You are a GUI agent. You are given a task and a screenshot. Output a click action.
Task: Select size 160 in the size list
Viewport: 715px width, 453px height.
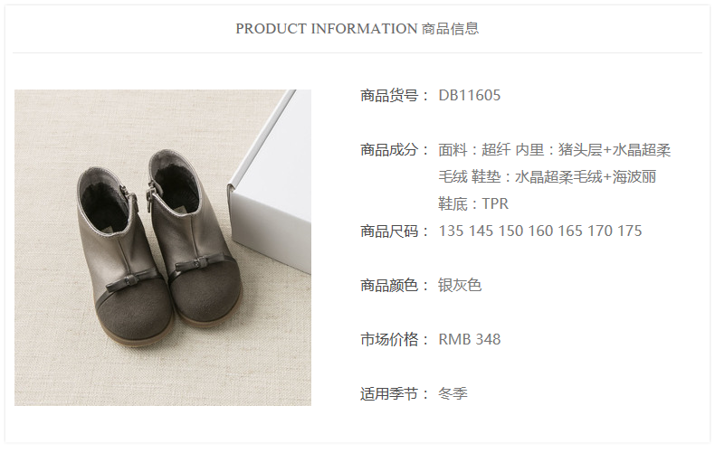pyautogui.click(x=540, y=231)
